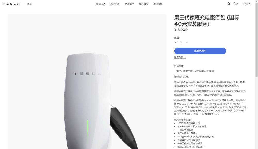Open the 导航栏 menu

(x=246, y=4)
